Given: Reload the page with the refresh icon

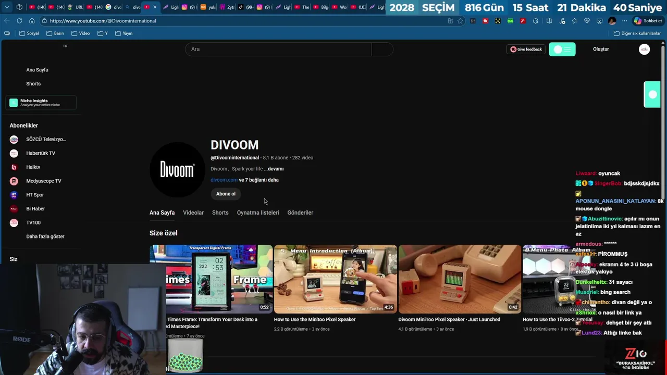Looking at the screenshot, I should coord(19,21).
